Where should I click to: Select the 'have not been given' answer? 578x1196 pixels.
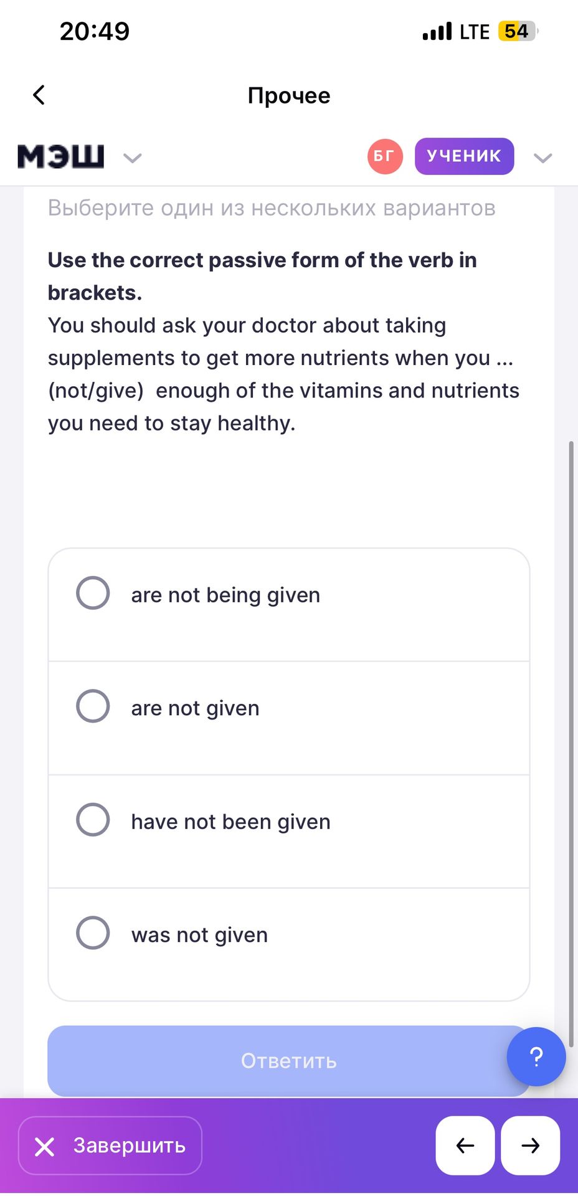click(x=289, y=832)
